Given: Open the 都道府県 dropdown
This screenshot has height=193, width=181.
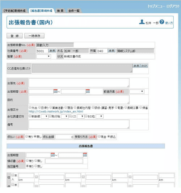Looking at the screenshot, I should click(x=136, y=92).
